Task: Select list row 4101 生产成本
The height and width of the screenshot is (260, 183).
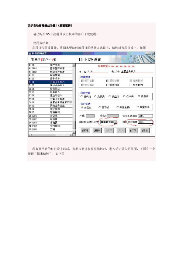Action: 51,65
